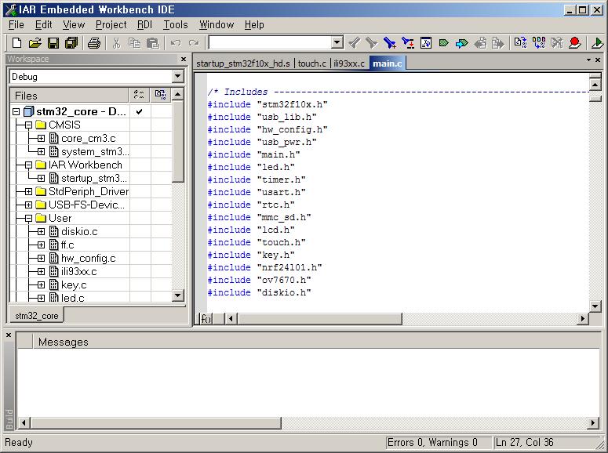Open the toolbar search combo dropdown
The image size is (608, 453).
(x=337, y=42)
